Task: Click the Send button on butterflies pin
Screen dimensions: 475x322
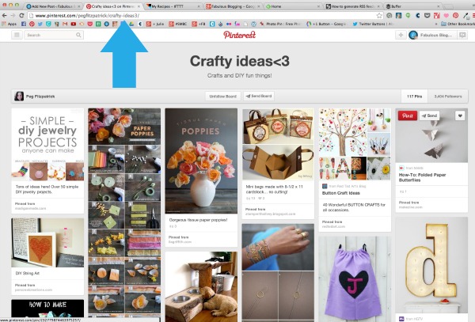Action: (429, 116)
